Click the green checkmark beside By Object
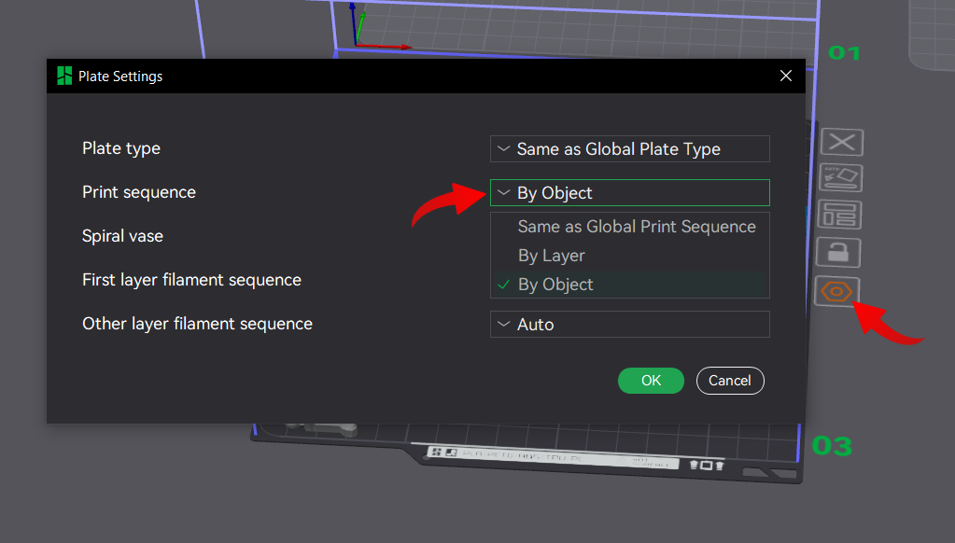Screen dimensions: 955x543 click(x=505, y=284)
